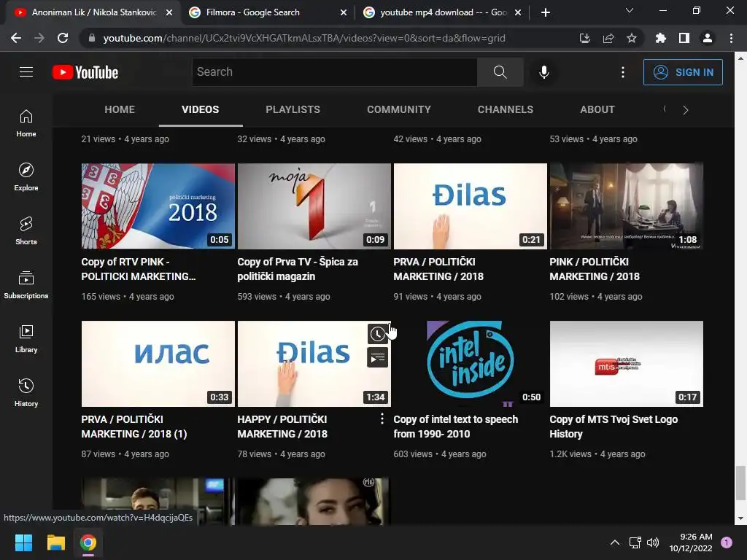Image resolution: width=747 pixels, height=560 pixels.
Task: Show hidden system tray icons
Action: pos(615,542)
